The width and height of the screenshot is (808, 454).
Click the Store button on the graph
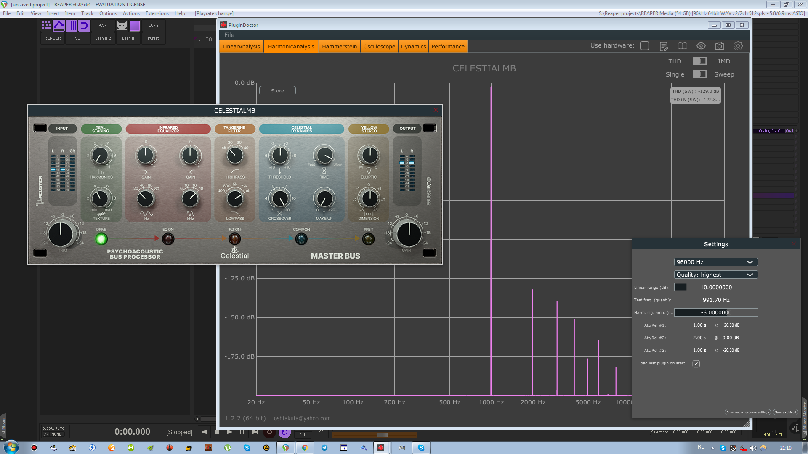[x=277, y=91]
